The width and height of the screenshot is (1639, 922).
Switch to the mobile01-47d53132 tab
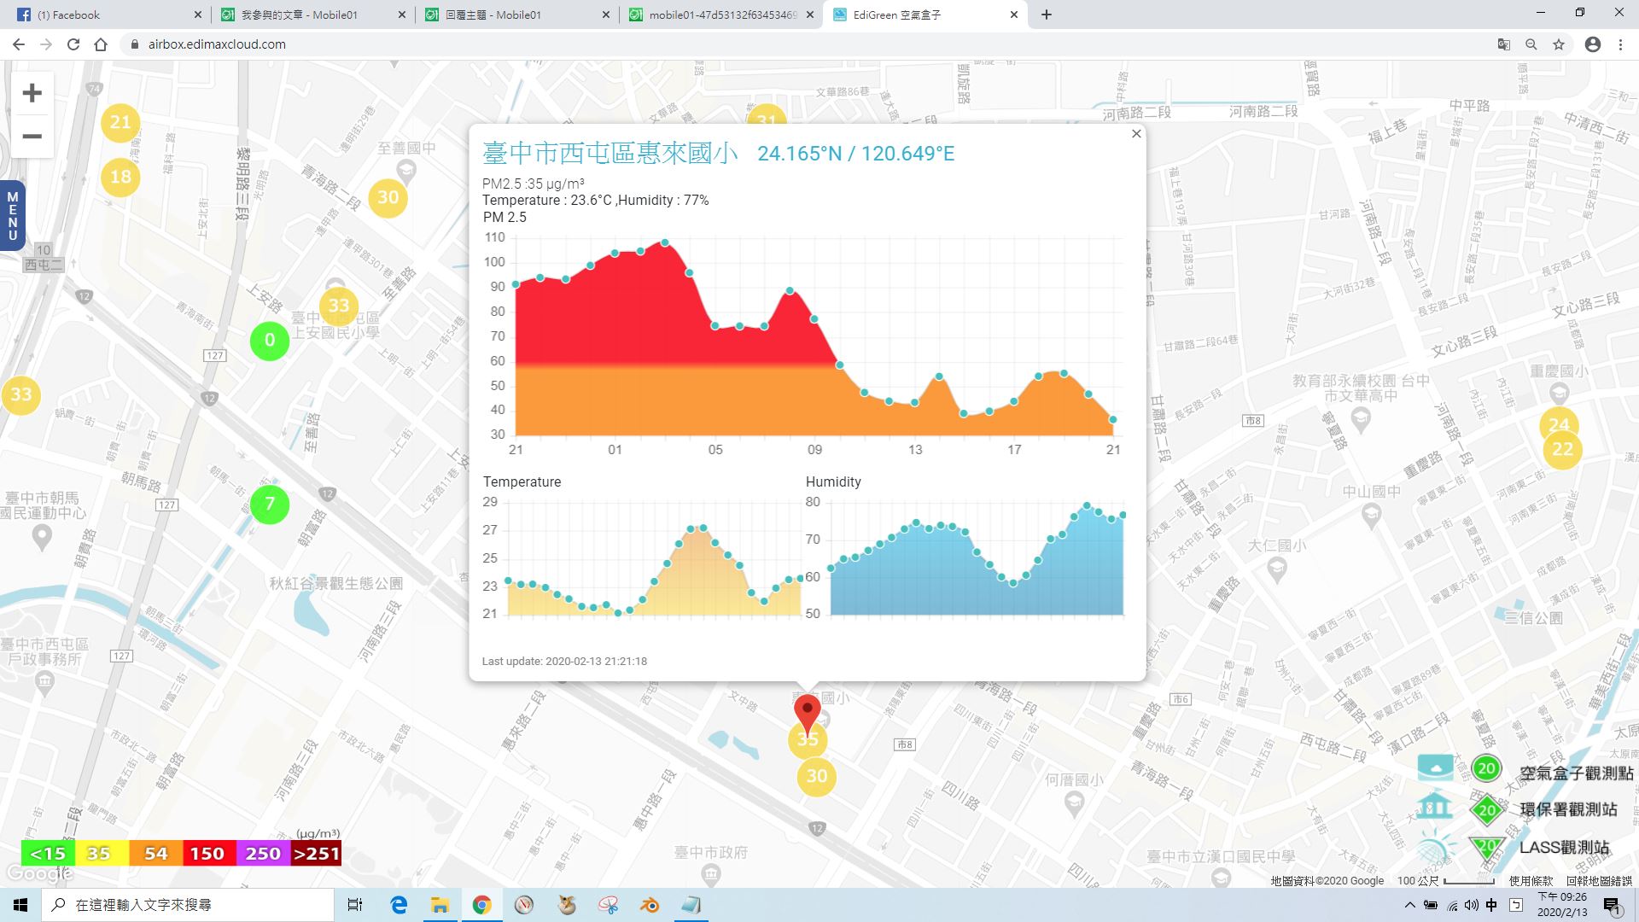[x=721, y=15]
